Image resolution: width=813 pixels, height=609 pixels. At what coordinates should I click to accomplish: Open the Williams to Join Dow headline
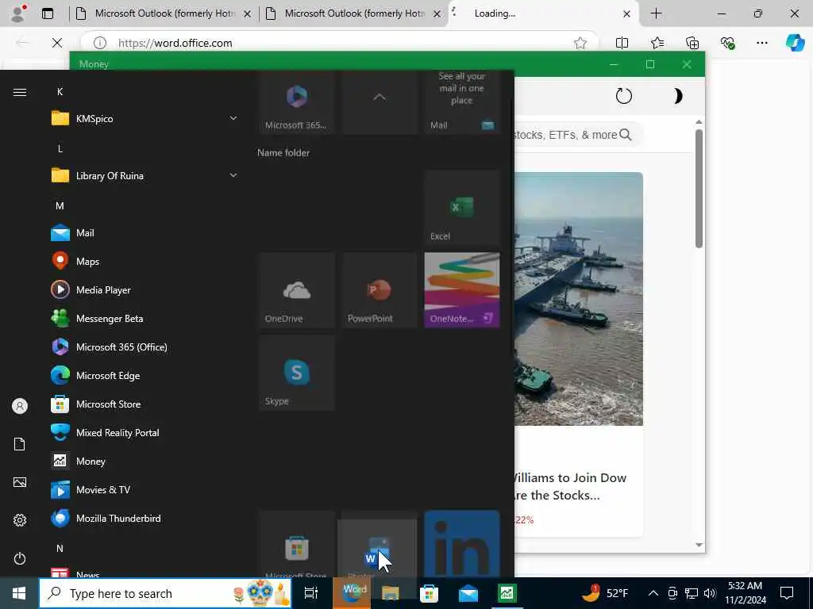(570, 486)
